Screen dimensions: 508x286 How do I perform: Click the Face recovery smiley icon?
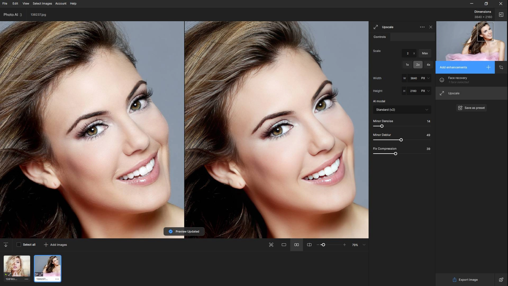[x=442, y=80]
